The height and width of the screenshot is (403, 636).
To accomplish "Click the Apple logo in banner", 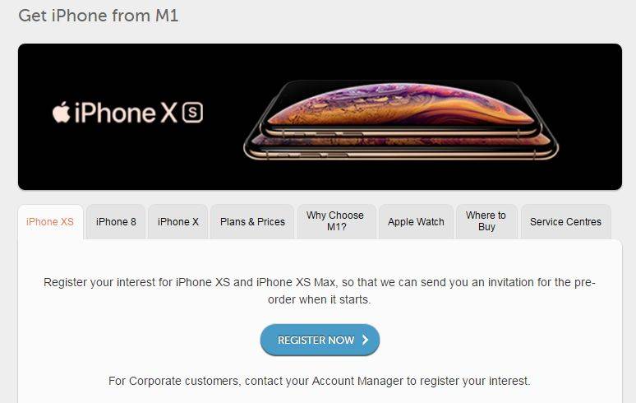I will (x=62, y=112).
